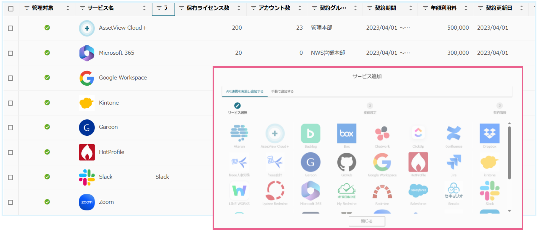Click the service list scrollbar thumb
Screen dimensions: 537x234
pos(509,153)
